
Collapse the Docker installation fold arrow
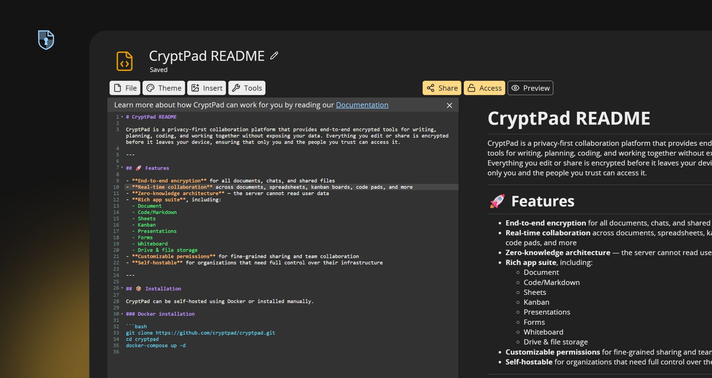122,314
